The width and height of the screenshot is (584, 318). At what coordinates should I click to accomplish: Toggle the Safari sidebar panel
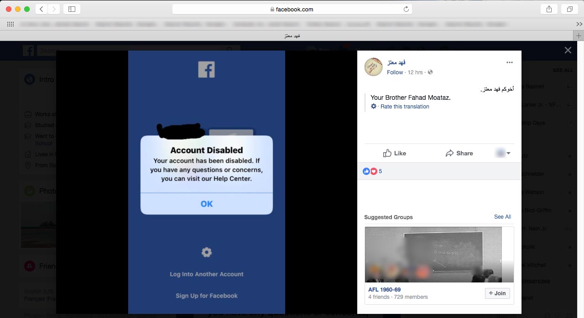72,9
